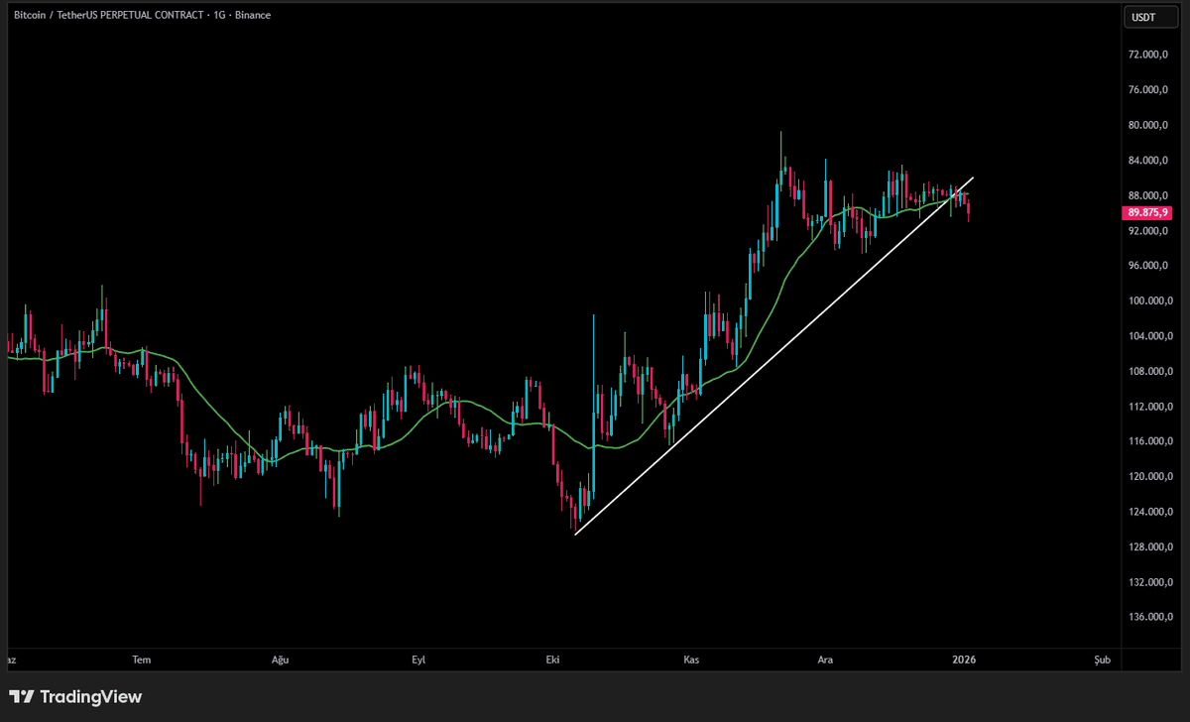Click the Ağu month label on time axis
This screenshot has height=722, width=1190.
(279, 659)
